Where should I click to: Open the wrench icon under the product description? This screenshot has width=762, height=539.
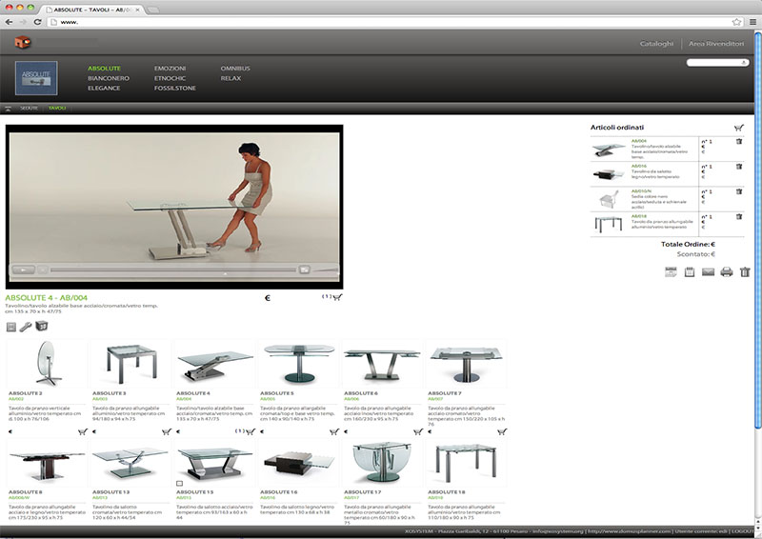[26, 327]
